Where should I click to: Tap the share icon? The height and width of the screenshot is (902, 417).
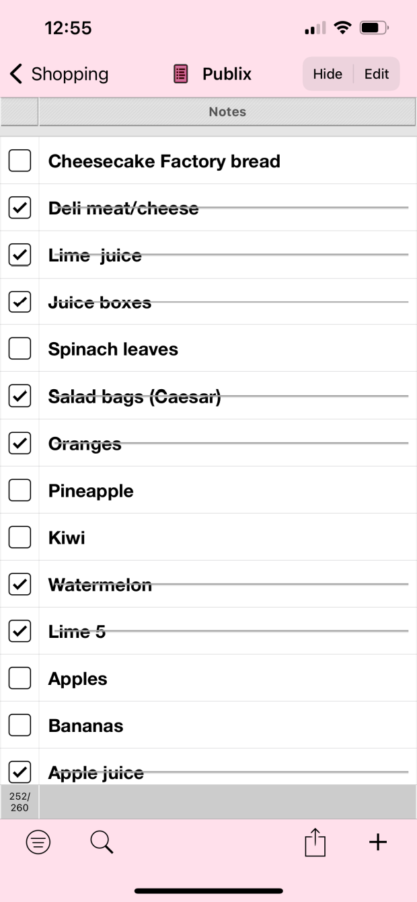[x=315, y=843]
